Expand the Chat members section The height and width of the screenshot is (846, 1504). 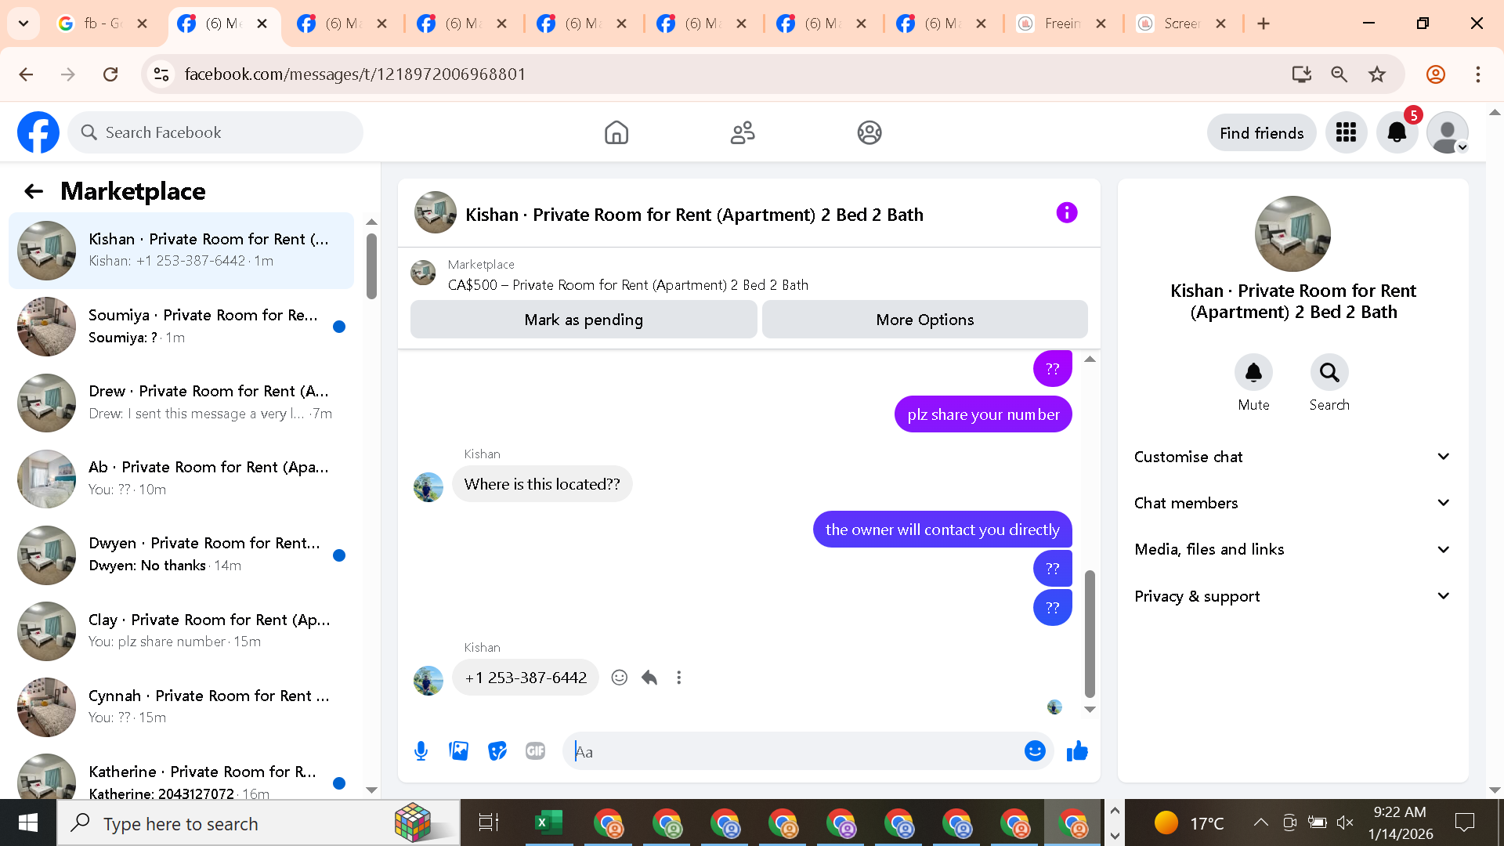pos(1292,503)
